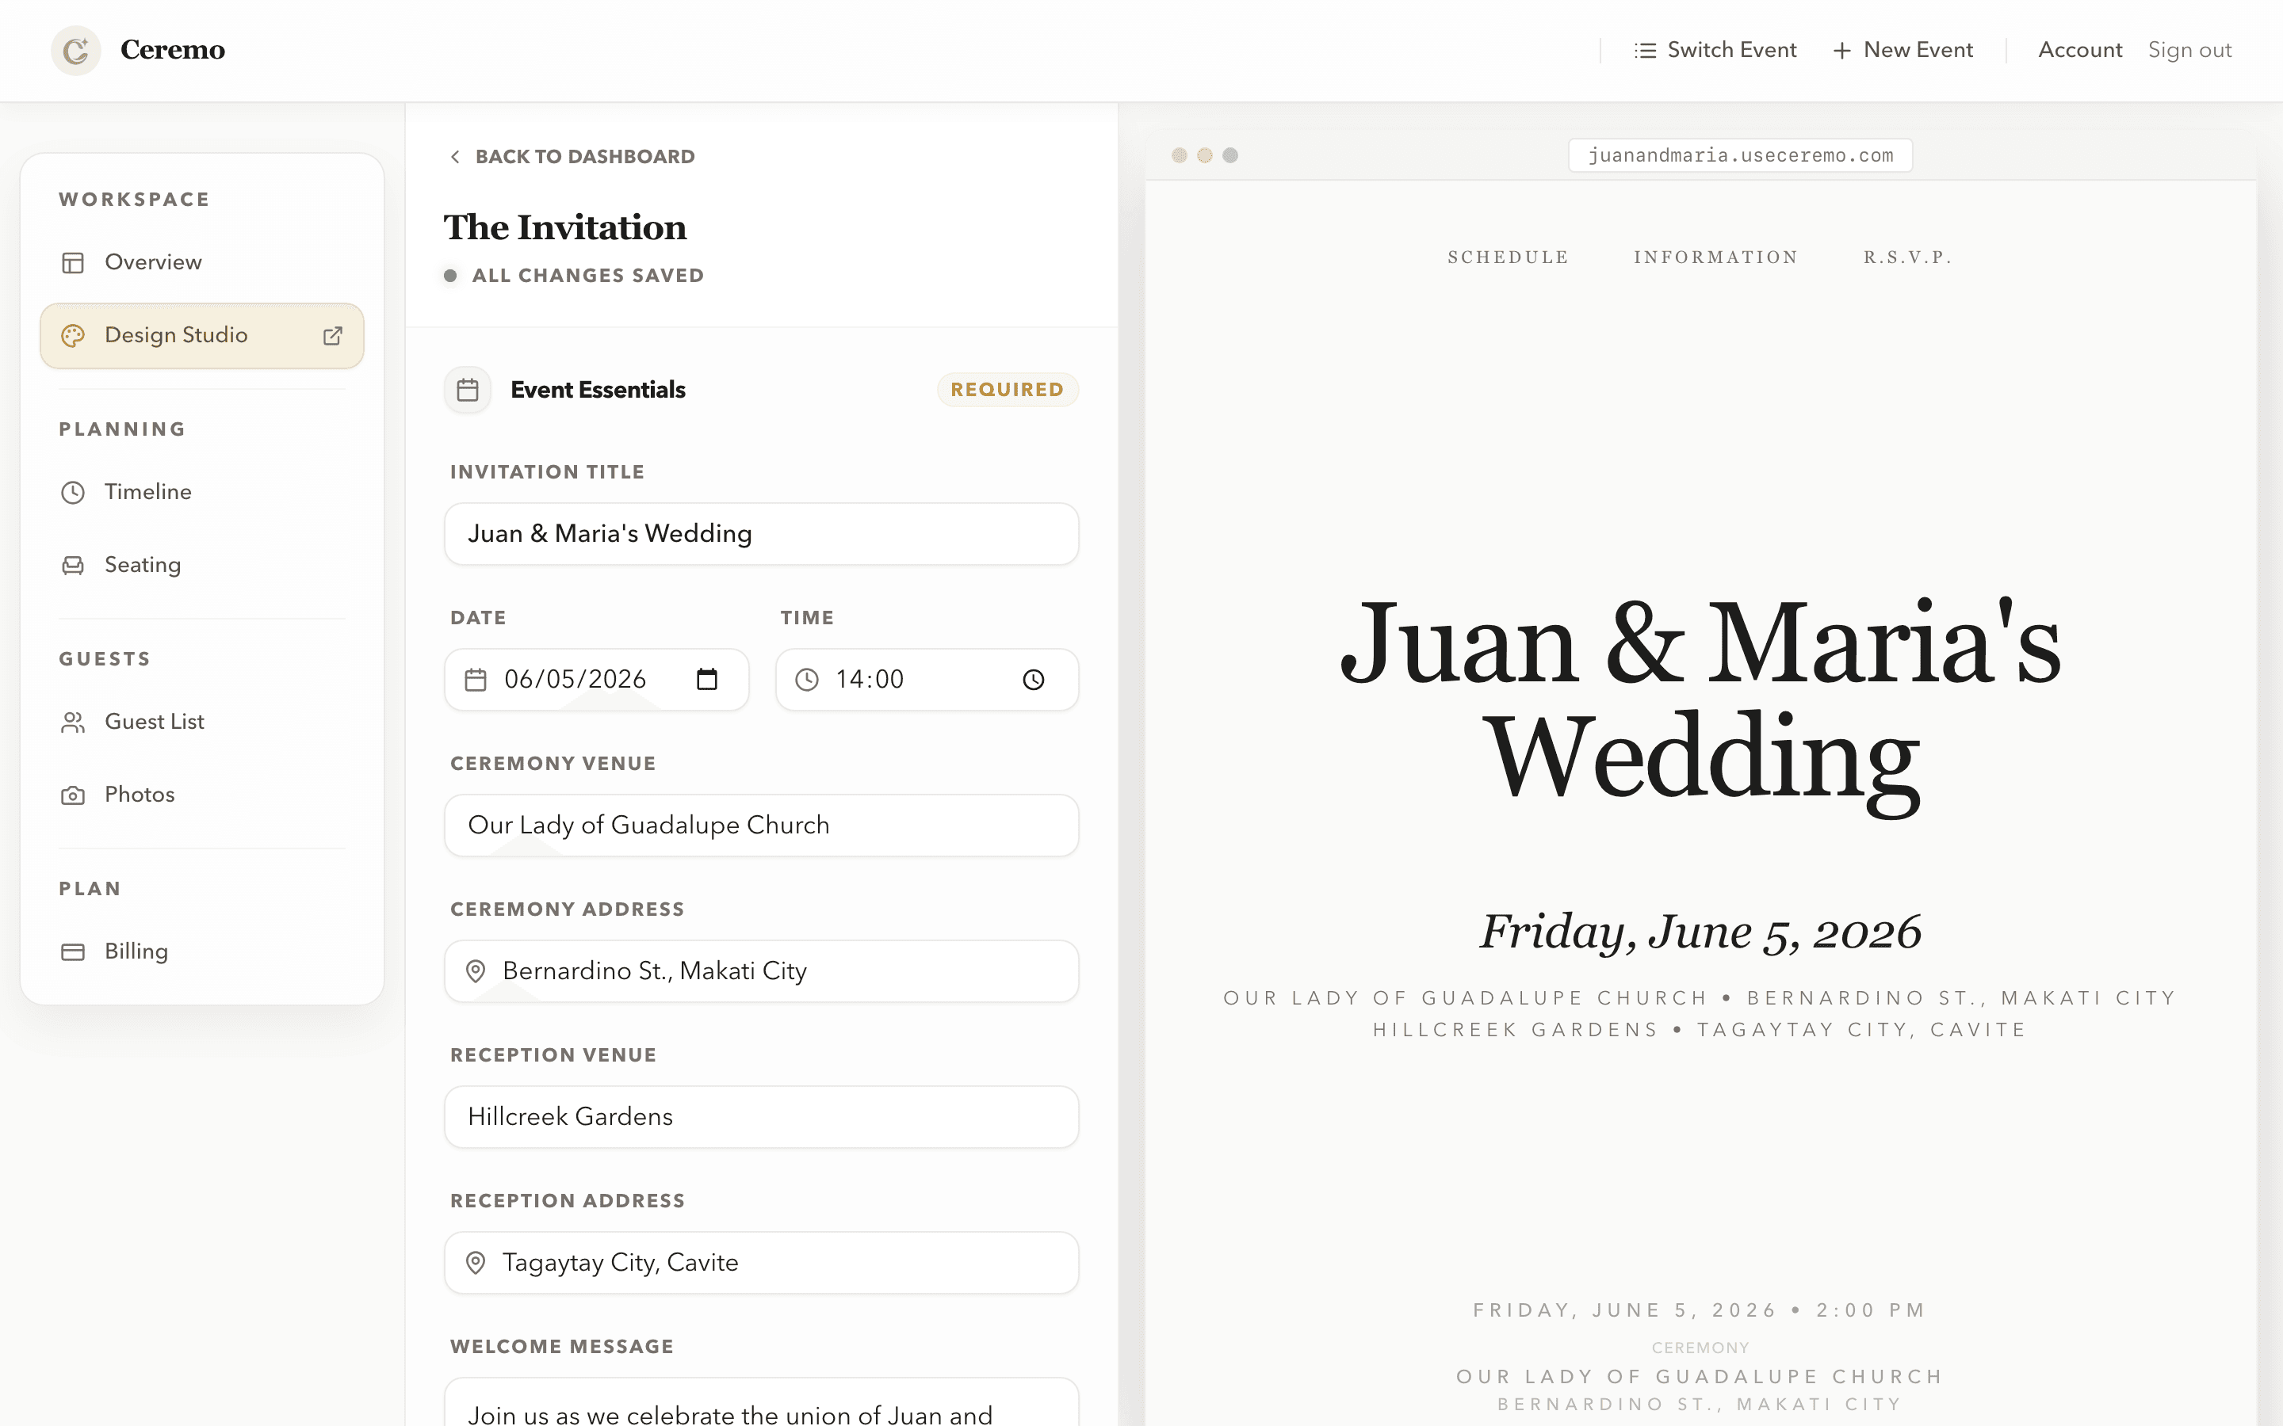
Task: Click the juanandmaria.useceremo.com URL bar
Action: click(1740, 155)
